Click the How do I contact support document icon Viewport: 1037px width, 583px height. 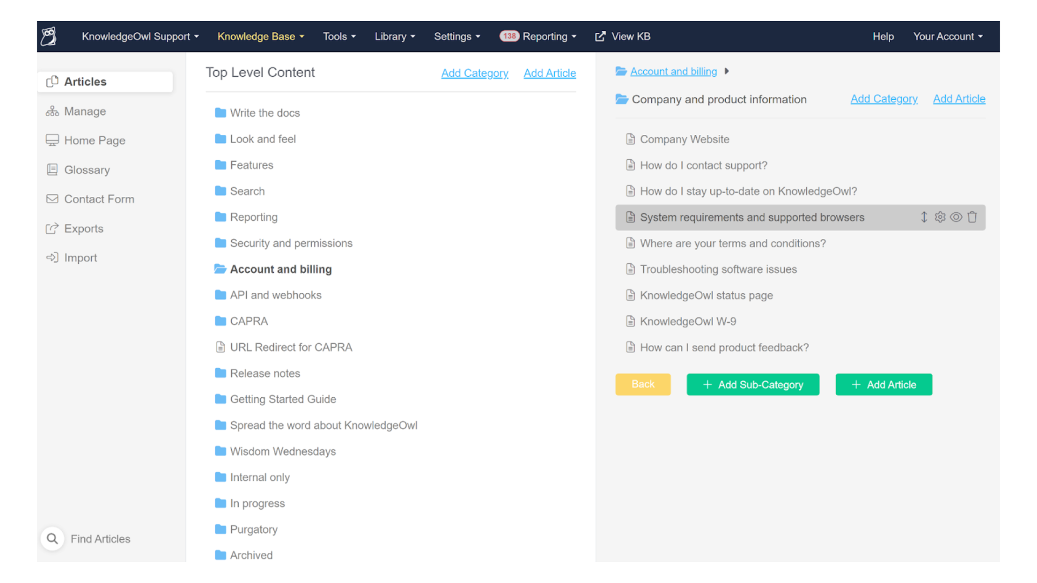630,165
